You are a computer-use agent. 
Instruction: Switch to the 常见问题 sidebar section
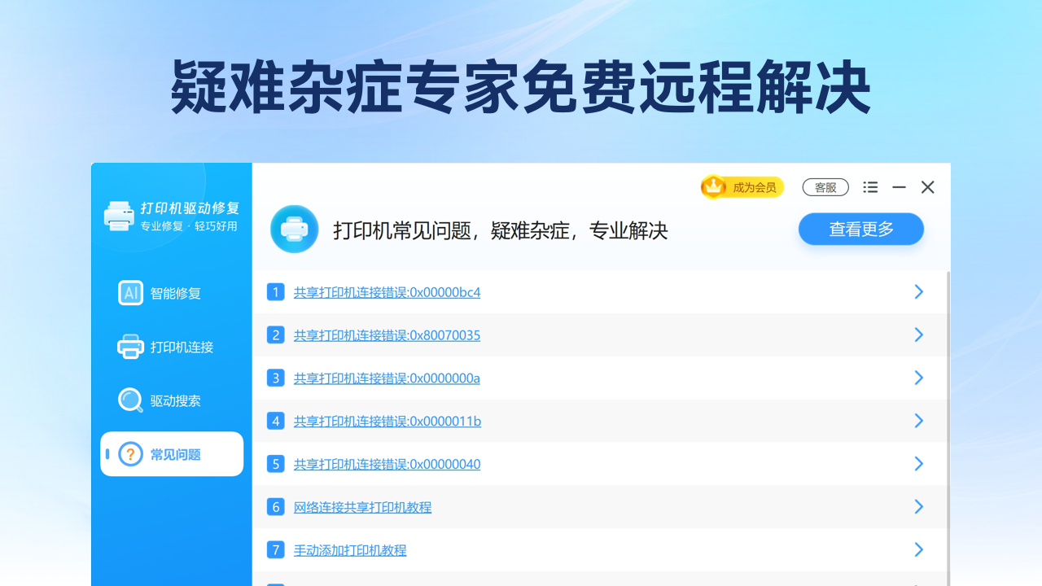173,454
